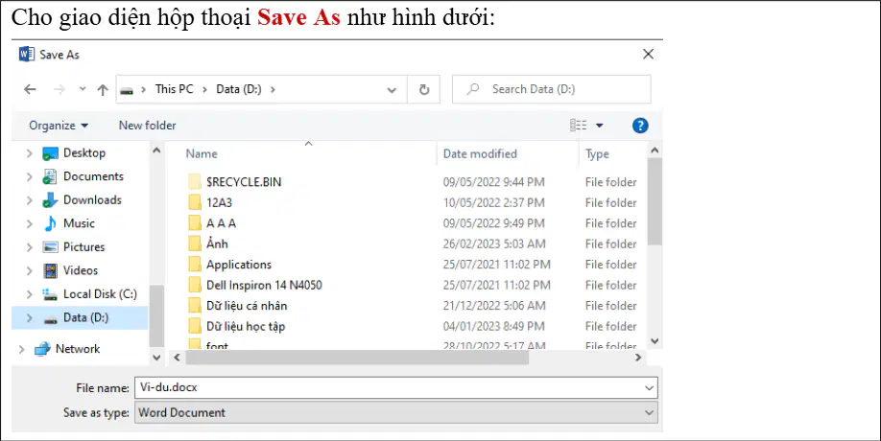
Task: Select This PC in the address path
Action: (x=174, y=89)
